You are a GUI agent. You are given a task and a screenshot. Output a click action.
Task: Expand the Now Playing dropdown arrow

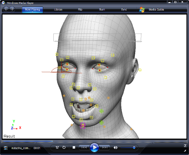click(32, 12)
